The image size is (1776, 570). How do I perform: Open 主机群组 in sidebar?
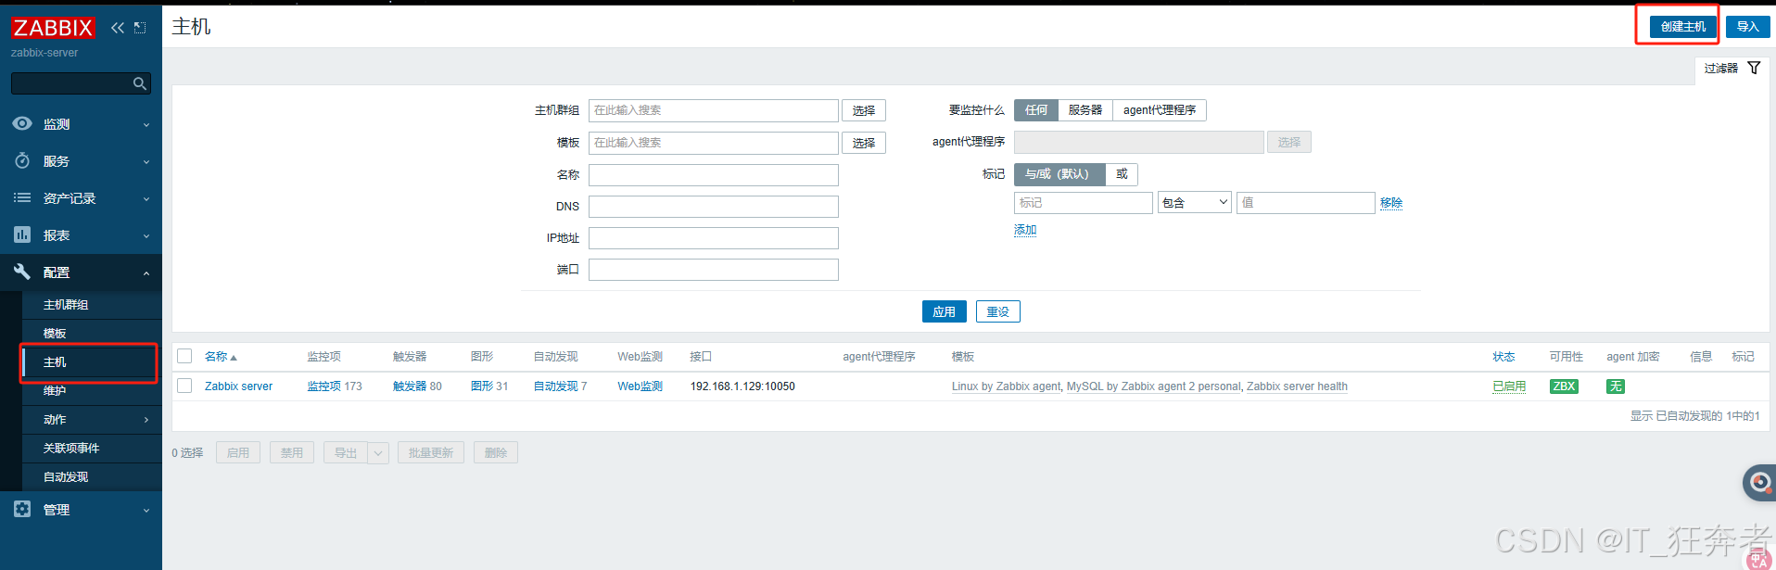coord(66,305)
